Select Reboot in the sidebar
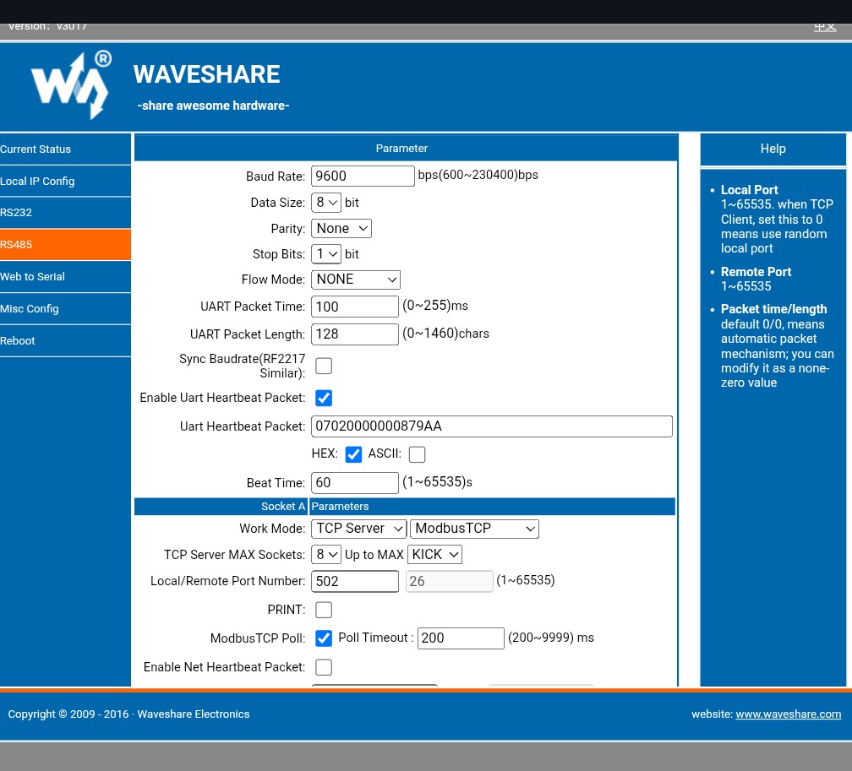The width and height of the screenshot is (852, 771). (x=18, y=341)
